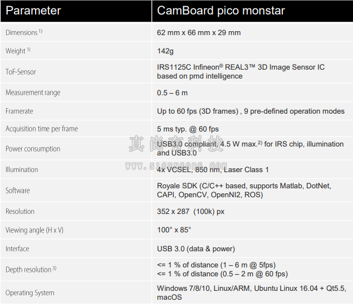Select the Dimensions row label
The height and width of the screenshot is (307, 353).
click(x=24, y=32)
